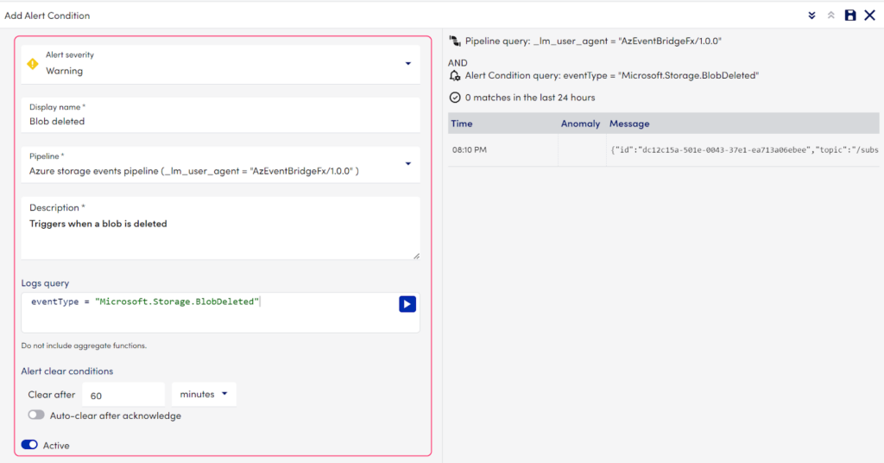The image size is (884, 463).
Task: Click the Display name field
Action: click(x=220, y=115)
